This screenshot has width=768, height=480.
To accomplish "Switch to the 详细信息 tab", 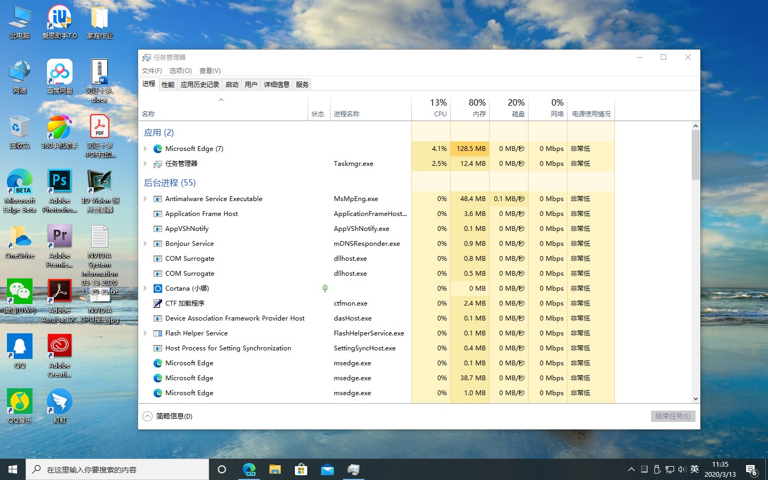I will [x=277, y=85].
